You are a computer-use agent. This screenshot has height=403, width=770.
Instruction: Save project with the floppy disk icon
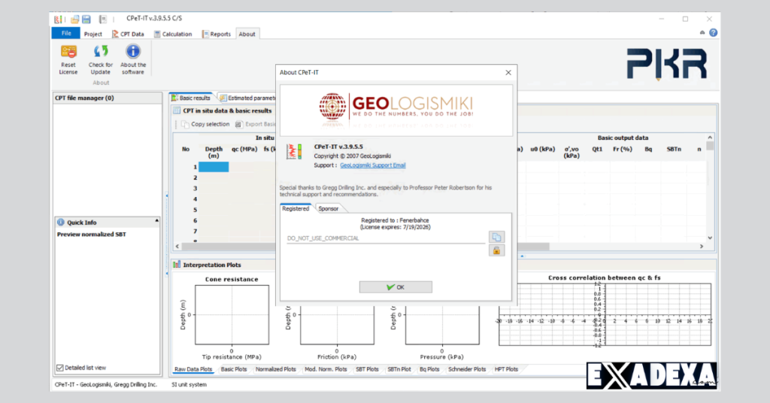[86, 19]
